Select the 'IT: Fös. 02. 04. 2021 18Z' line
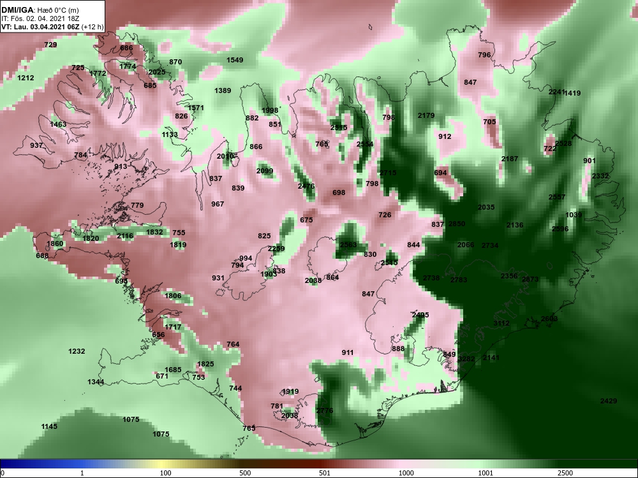 40,18
